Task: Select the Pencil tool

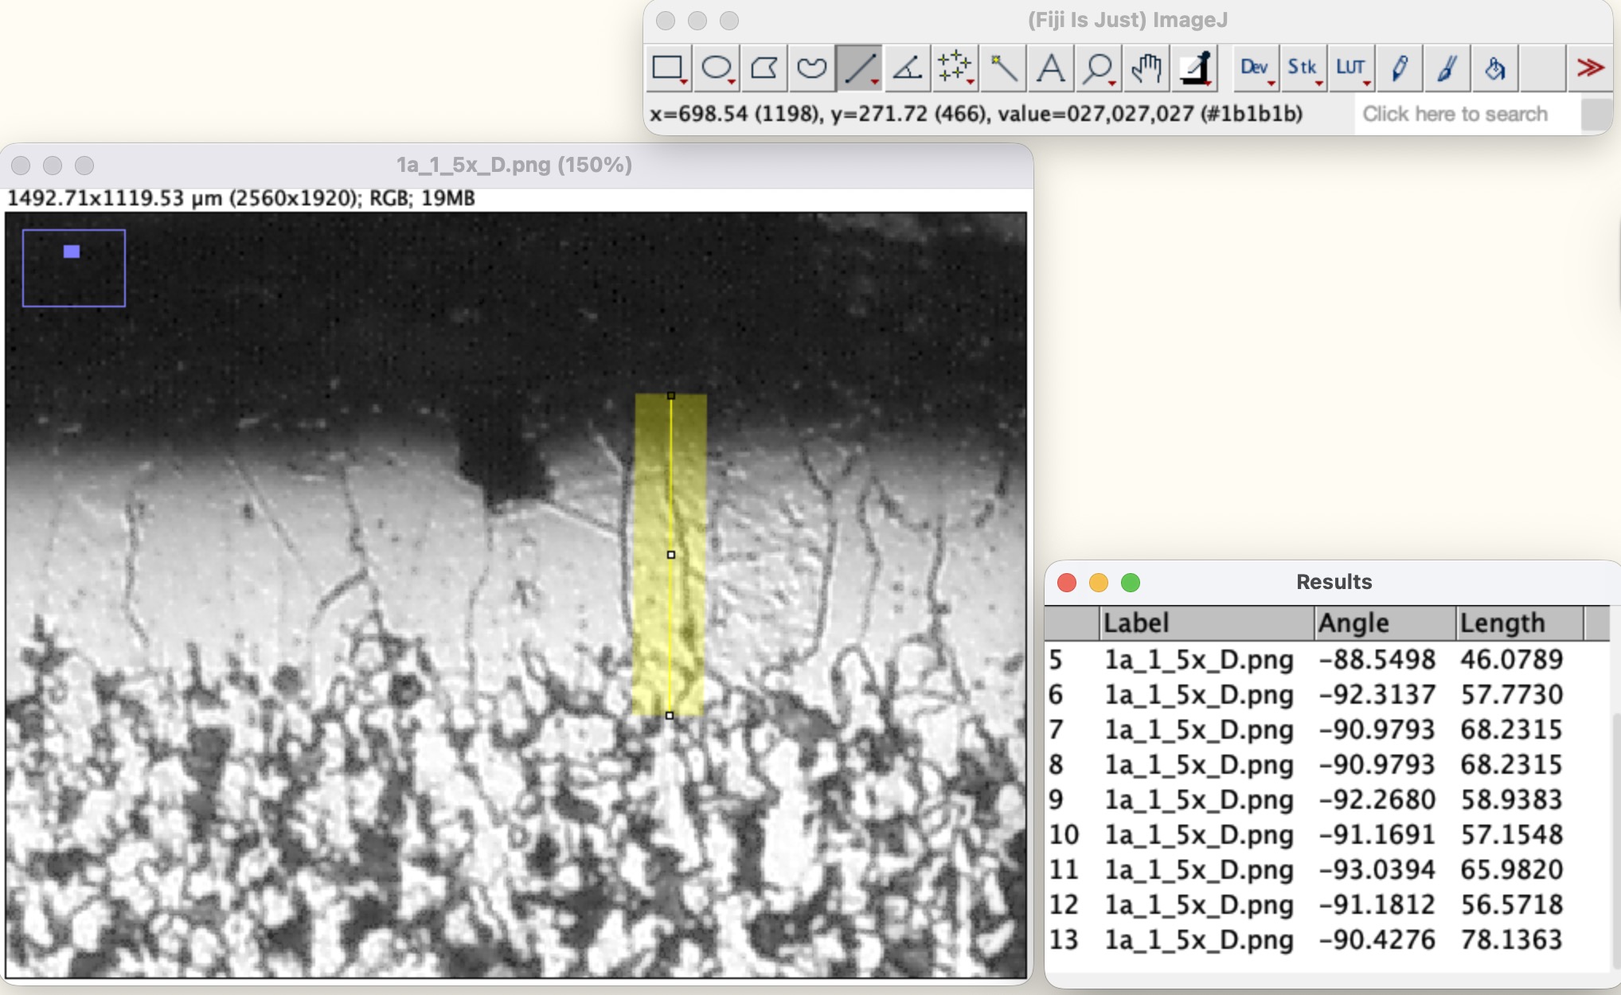Action: pyautogui.click(x=1399, y=68)
